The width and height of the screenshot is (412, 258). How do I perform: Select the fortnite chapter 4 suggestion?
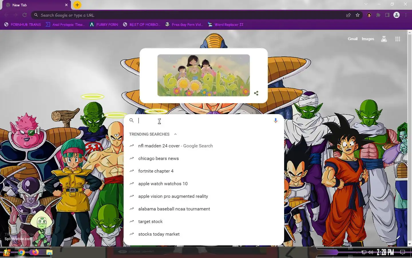pos(204,171)
